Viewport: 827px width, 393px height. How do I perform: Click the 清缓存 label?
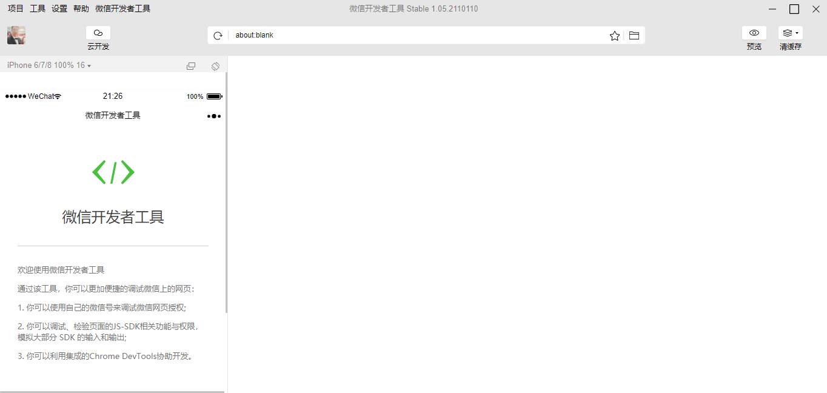click(x=791, y=47)
